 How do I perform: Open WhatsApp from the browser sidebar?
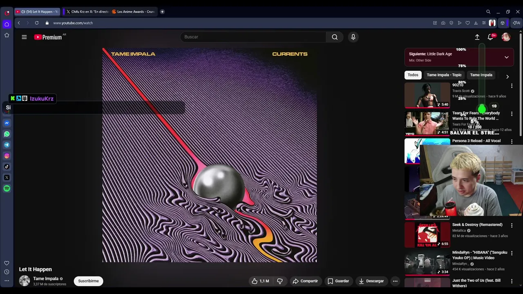[7, 134]
